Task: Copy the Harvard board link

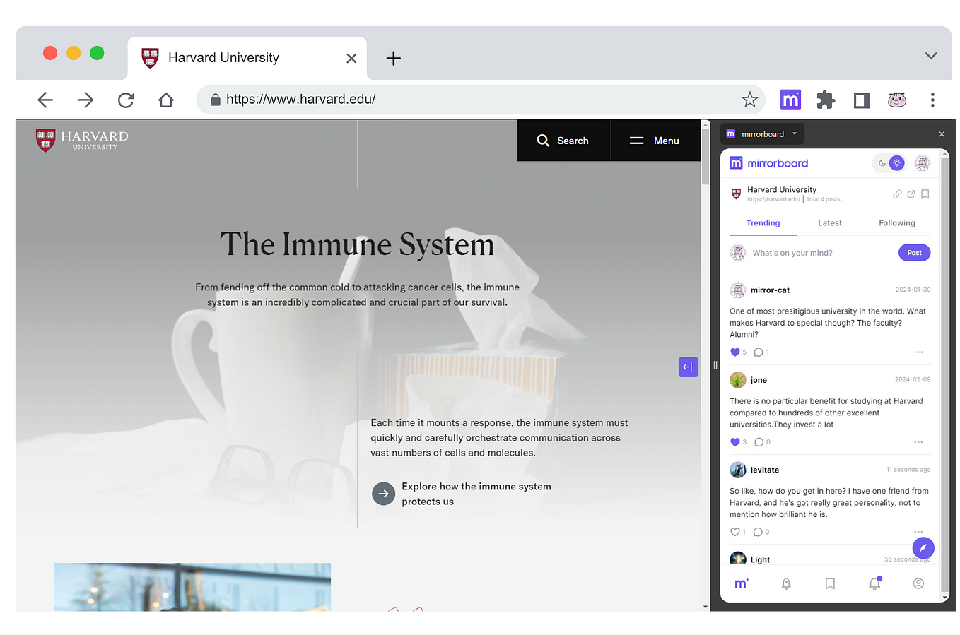Action: coord(897,194)
